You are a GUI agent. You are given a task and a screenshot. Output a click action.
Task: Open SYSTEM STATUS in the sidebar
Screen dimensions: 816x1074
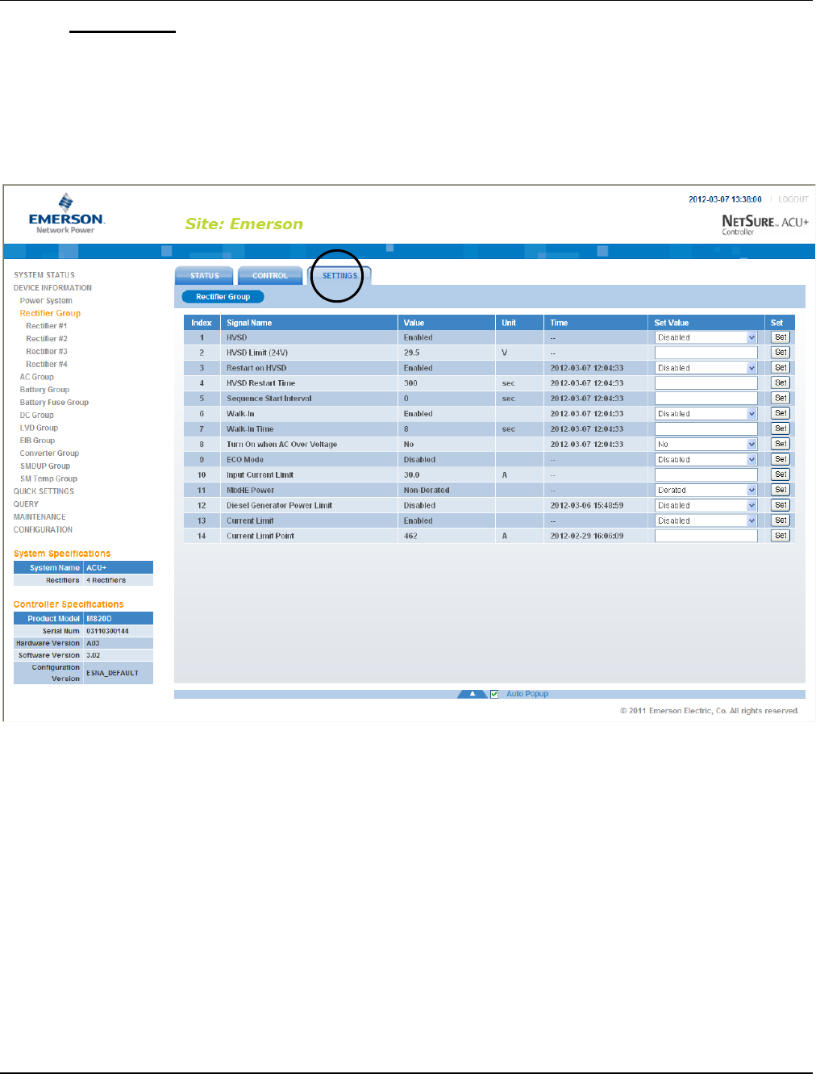44,275
